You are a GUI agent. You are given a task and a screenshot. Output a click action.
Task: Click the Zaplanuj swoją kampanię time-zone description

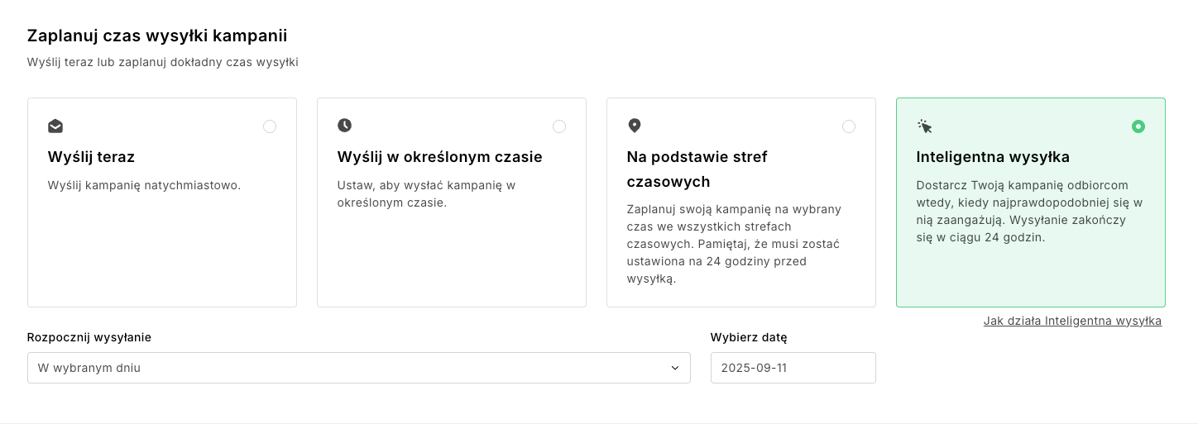tap(734, 244)
